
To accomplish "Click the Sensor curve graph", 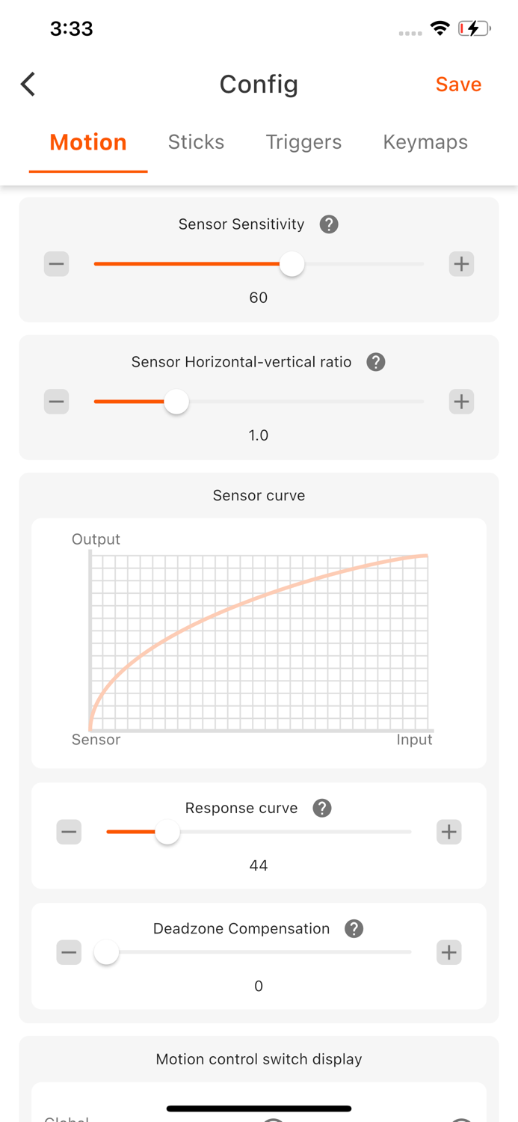I will (259, 642).
